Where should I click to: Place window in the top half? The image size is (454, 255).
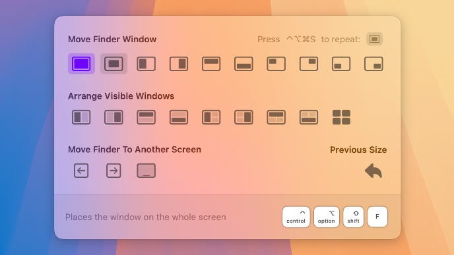point(211,64)
